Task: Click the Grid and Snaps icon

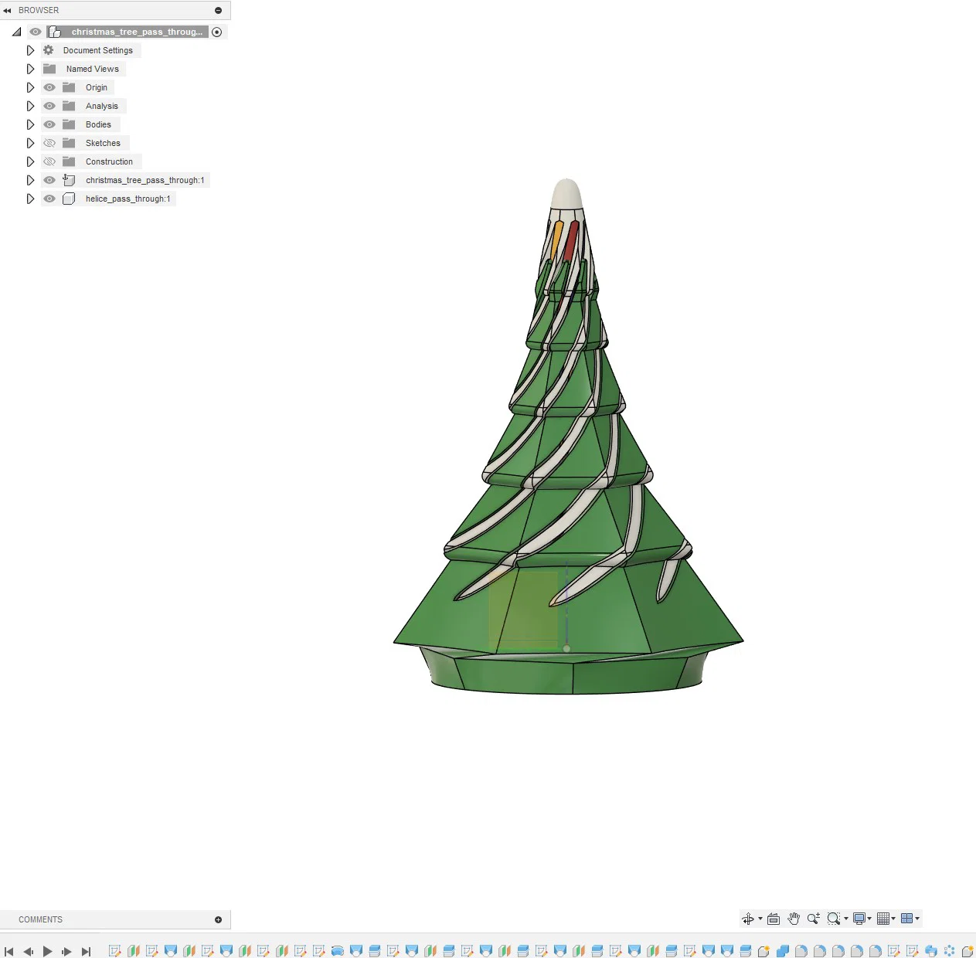Action: [x=883, y=919]
